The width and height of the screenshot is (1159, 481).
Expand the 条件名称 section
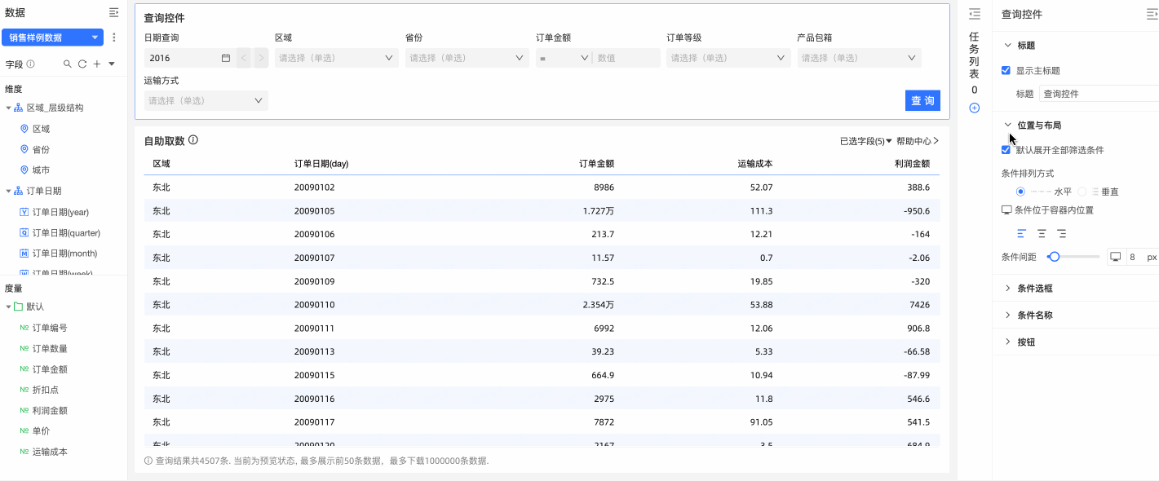[x=1008, y=315]
